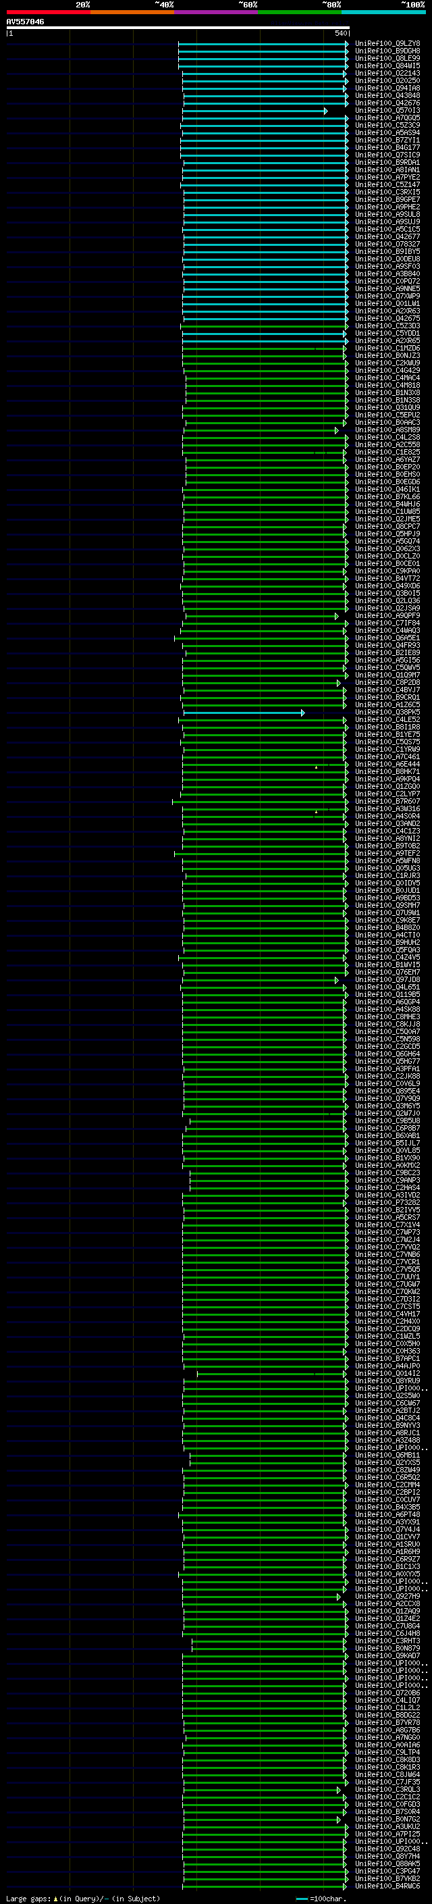Open hit UniRef100_Q570I3
Screen dimensions: 432x1904
(x=387, y=110)
